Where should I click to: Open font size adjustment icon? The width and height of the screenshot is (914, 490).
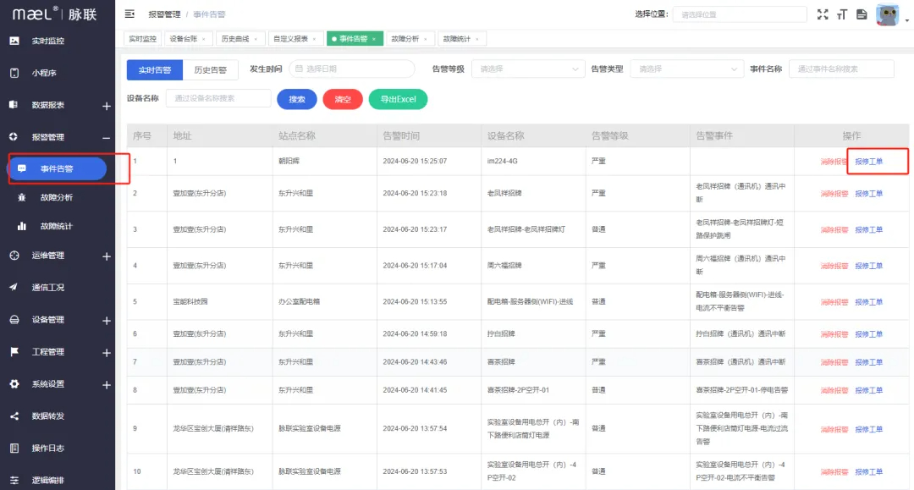pos(842,14)
